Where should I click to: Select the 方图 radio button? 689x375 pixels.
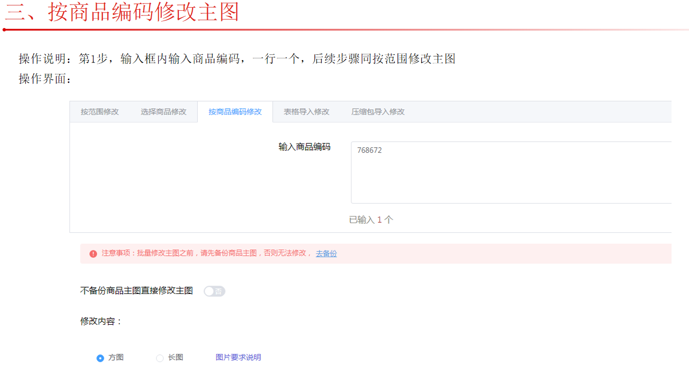pos(100,358)
